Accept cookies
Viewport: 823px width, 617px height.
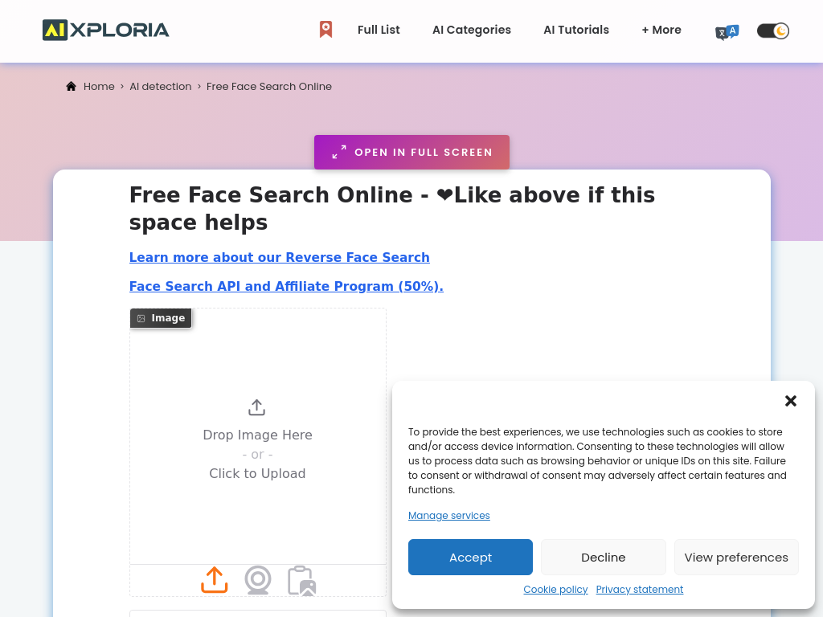pos(470,558)
